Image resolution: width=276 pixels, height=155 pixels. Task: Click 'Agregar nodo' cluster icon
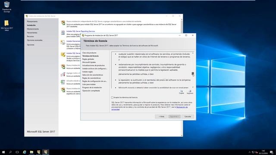click(63, 74)
